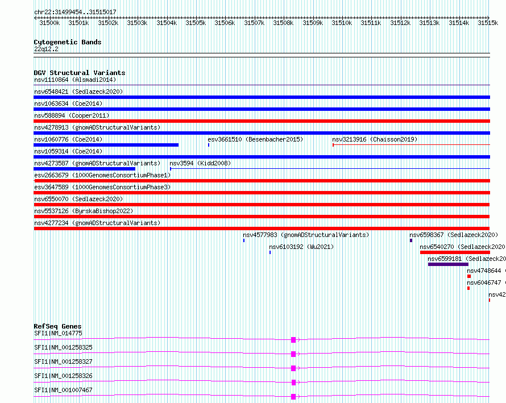Click the nsv1060776 (Coe2014) blue bar
The image size is (506, 403).
[106, 145]
